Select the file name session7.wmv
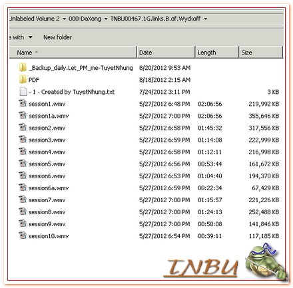The image size is (293, 288). (x=47, y=200)
